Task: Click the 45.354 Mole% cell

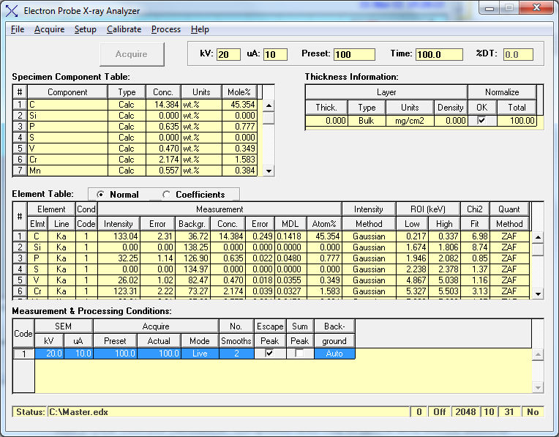Action: point(239,105)
